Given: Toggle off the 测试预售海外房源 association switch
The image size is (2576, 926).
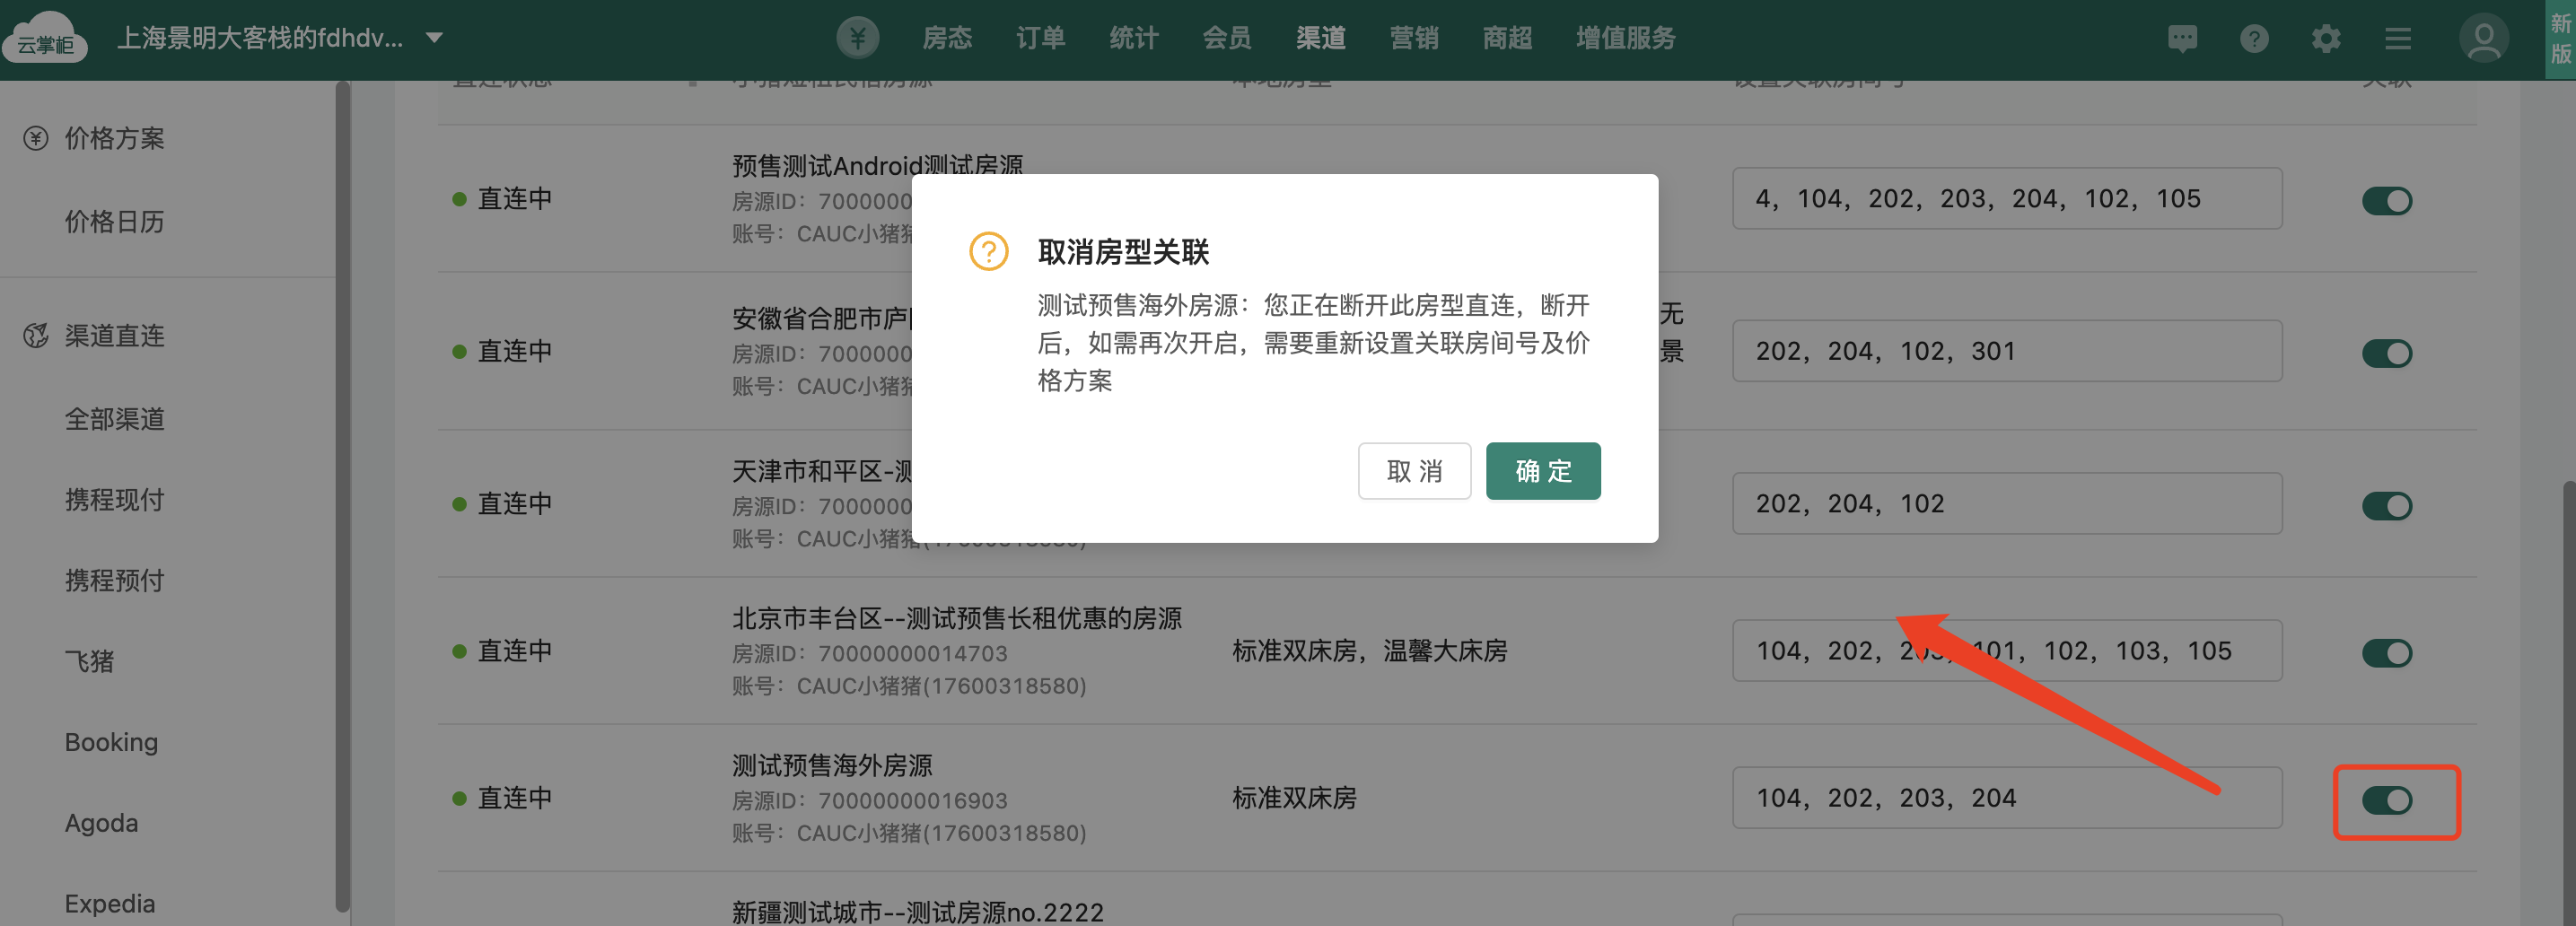Looking at the screenshot, I should tap(2386, 800).
